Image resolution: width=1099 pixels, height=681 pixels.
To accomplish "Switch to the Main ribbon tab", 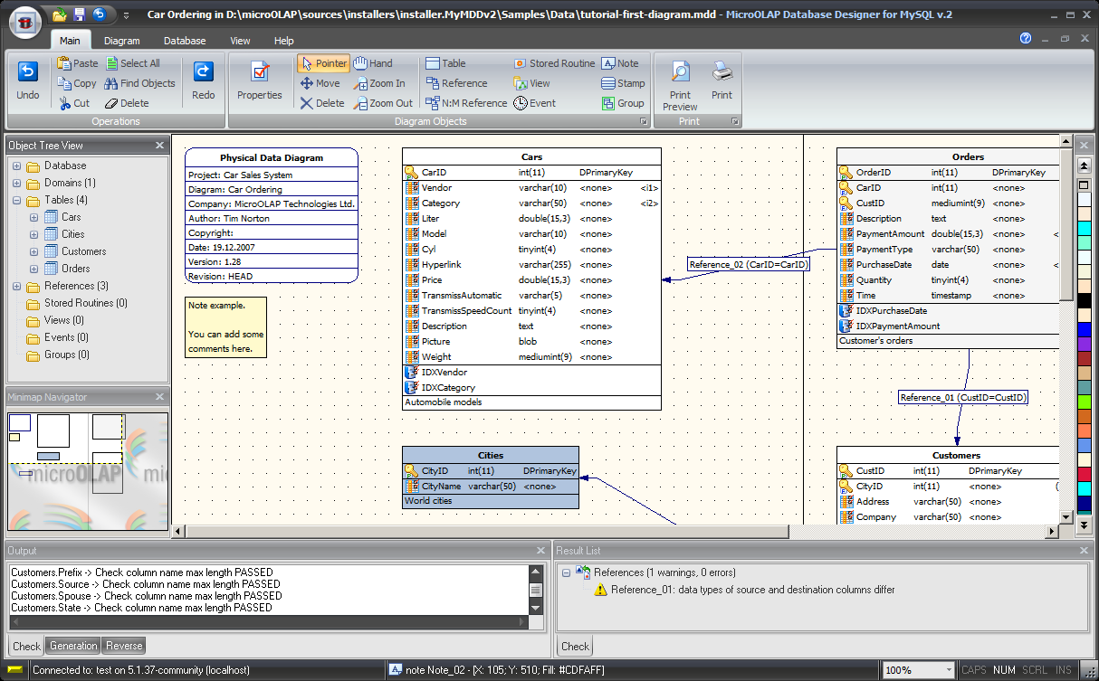I will tap(70, 41).
